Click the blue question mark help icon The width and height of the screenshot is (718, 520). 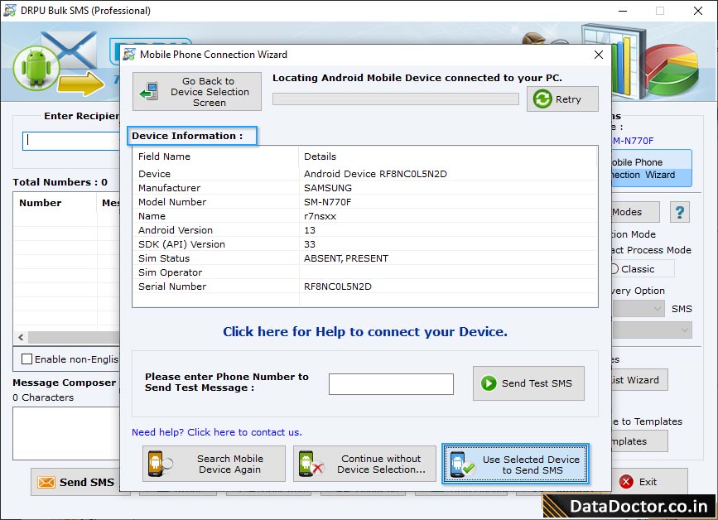click(x=679, y=212)
